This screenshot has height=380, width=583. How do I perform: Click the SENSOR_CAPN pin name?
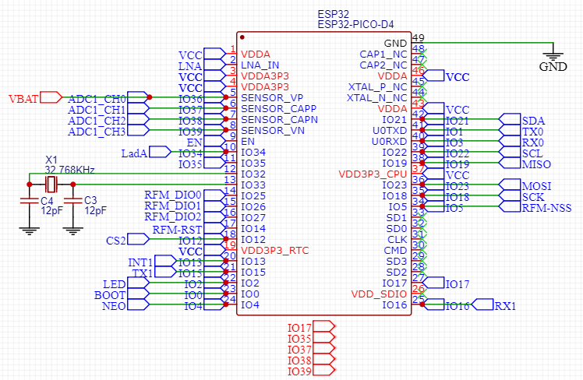click(x=279, y=120)
